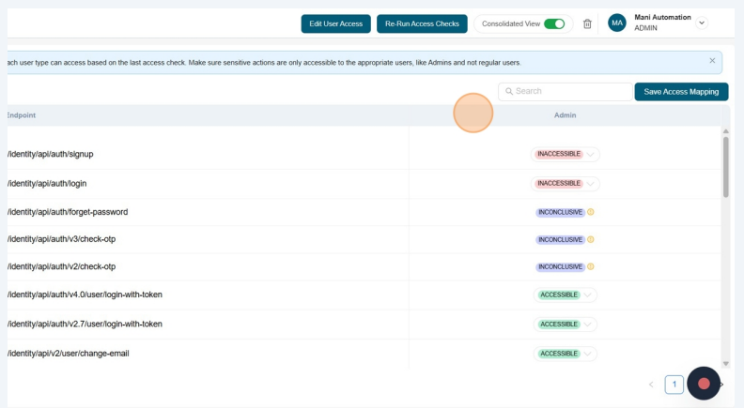744x408 pixels.
Task: Change v4.0 login-with-token access status
Action: (x=588, y=295)
